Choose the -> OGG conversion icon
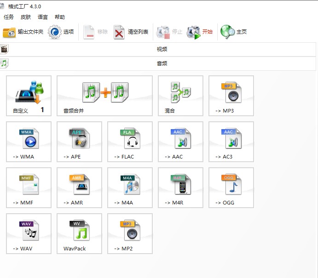Viewport: 318px width, 278px height. [231, 187]
